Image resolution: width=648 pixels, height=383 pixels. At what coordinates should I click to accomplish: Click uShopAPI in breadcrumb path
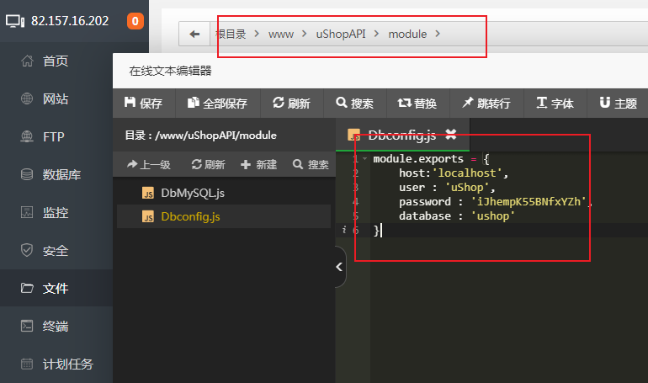point(341,34)
